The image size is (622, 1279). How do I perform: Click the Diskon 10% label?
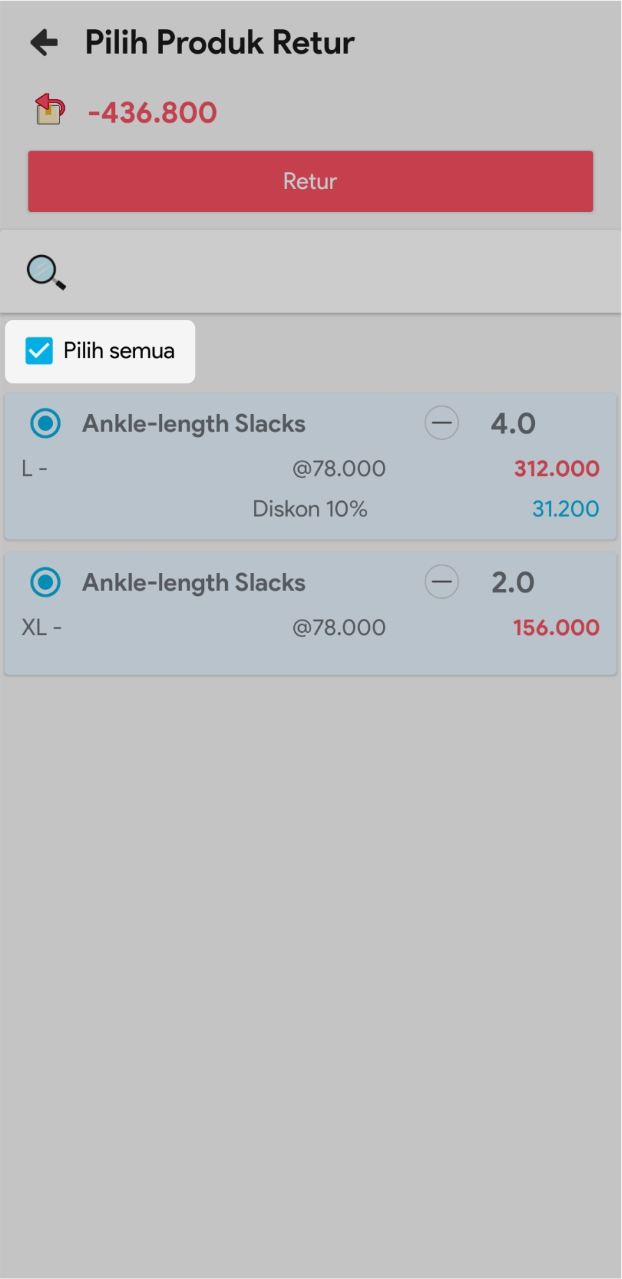click(x=310, y=509)
